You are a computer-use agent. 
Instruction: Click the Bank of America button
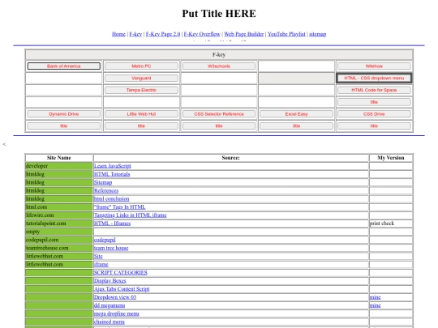click(64, 66)
